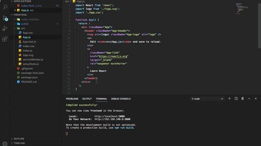Click the terminal input cursor
Screen dimensions: 261x146
67,133
